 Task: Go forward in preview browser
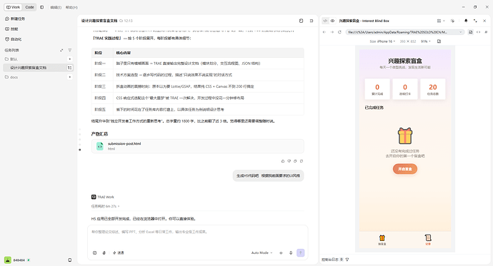point(332,32)
